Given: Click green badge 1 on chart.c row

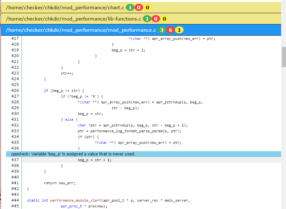Looking at the screenshot, I should (x=130, y=8).
